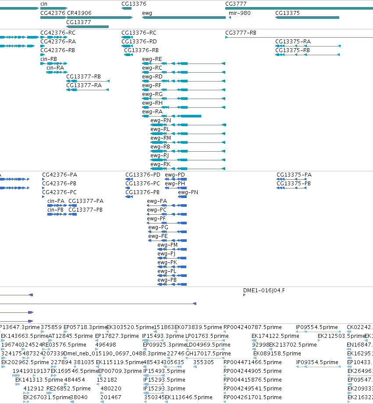Select transcript CG42376-RB
This screenshot has height=404, width=373.
click(x=58, y=50)
